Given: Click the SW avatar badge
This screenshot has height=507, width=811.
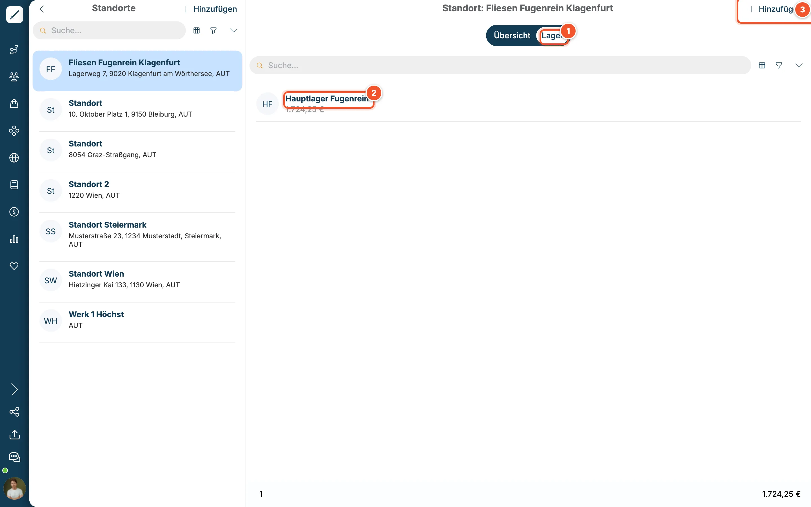Looking at the screenshot, I should [51, 280].
